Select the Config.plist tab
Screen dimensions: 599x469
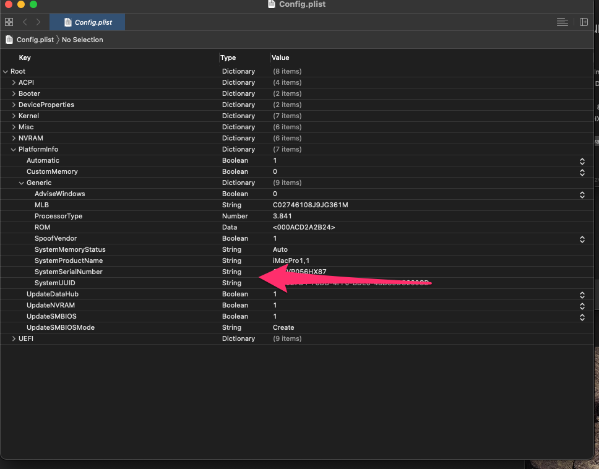point(87,22)
